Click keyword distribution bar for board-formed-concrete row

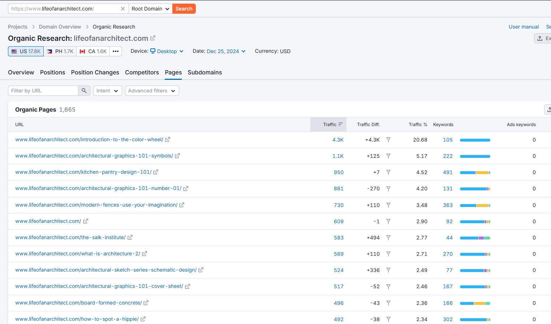pos(475,303)
